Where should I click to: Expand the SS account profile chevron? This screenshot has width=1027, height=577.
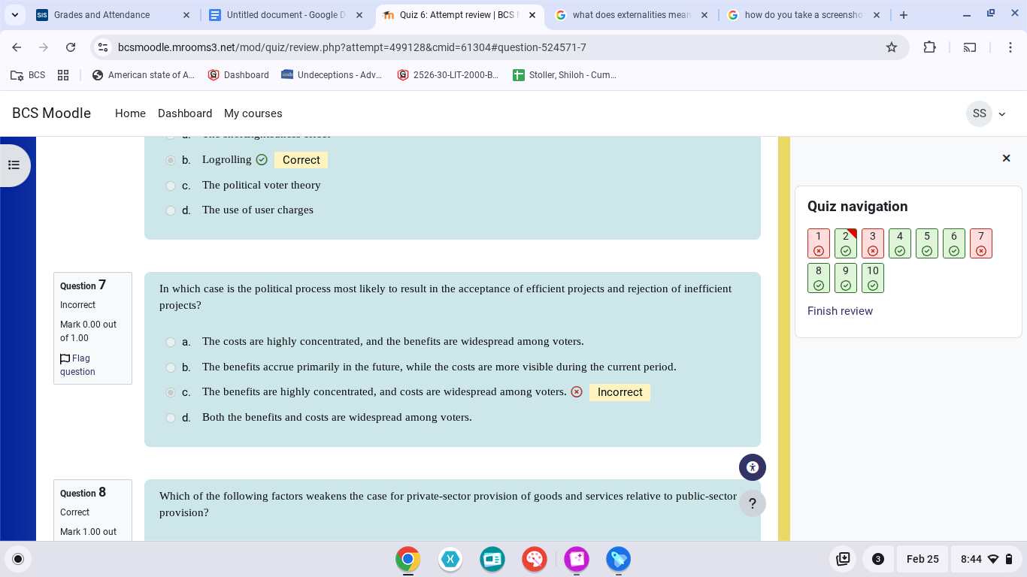[1001, 113]
